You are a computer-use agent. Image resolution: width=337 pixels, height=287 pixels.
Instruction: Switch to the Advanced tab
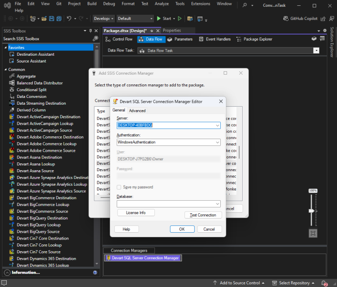137,111
